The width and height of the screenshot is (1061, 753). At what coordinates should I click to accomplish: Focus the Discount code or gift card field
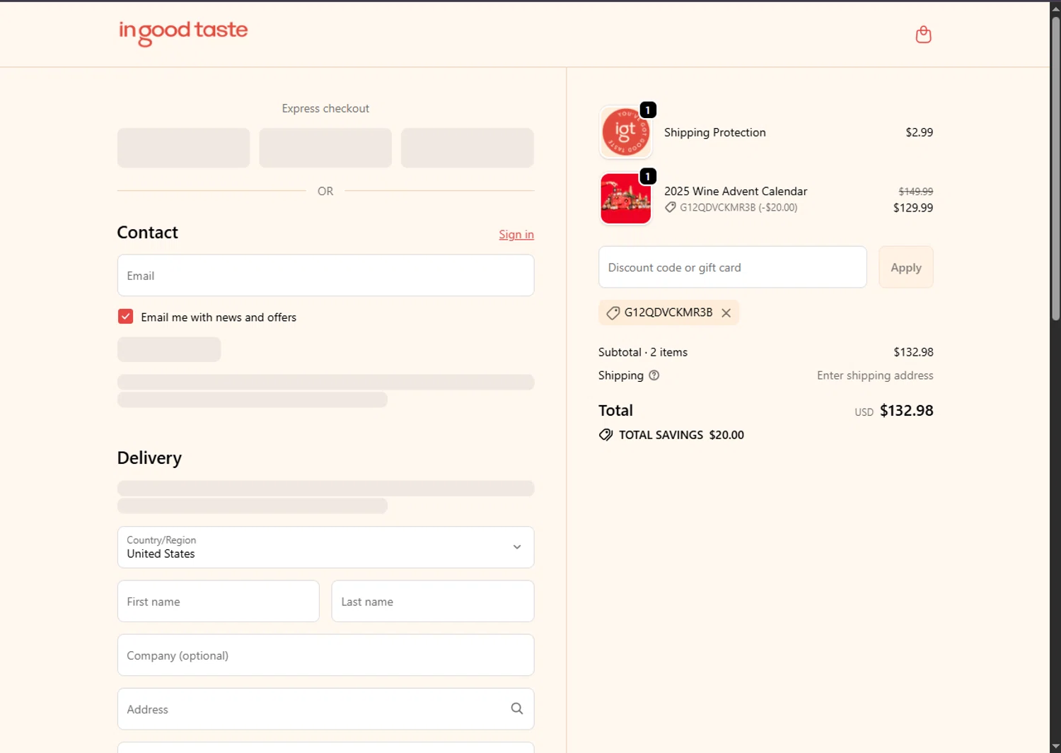click(x=733, y=267)
